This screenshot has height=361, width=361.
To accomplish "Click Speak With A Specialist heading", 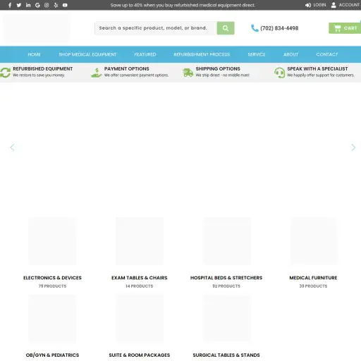I will coord(317,68).
